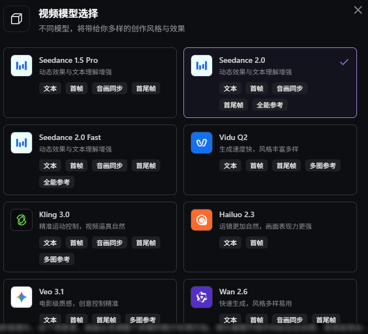The image size is (368, 334).
Task: Click Vidu Q2 description 生成速度快，风格丰富多样
Action: 258,149
